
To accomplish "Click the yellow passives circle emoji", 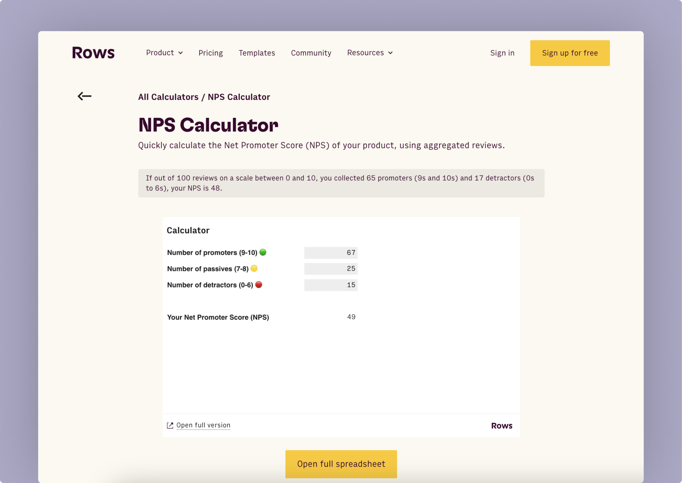I will coord(254,269).
